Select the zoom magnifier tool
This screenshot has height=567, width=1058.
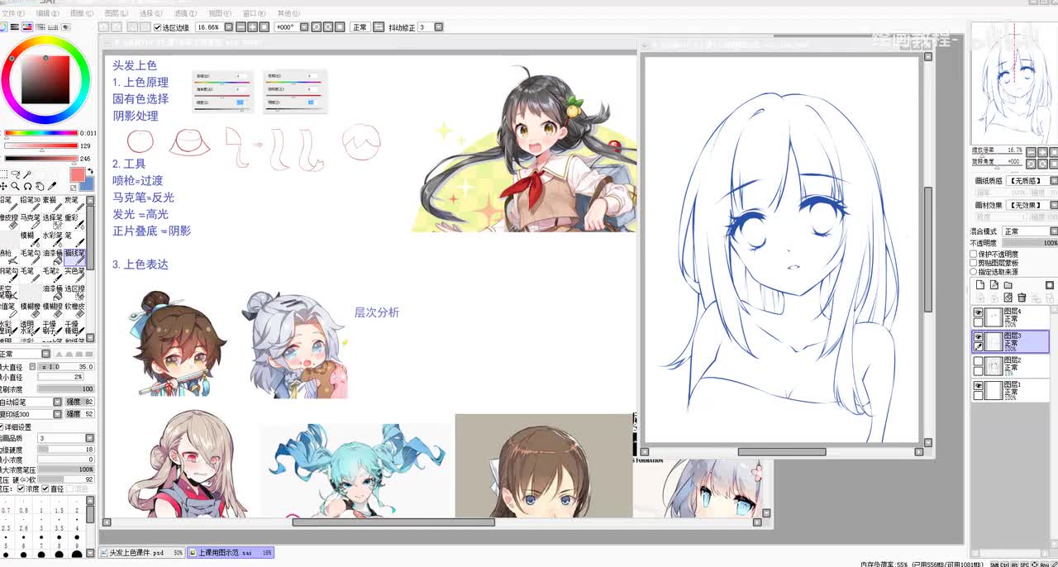click(x=16, y=186)
